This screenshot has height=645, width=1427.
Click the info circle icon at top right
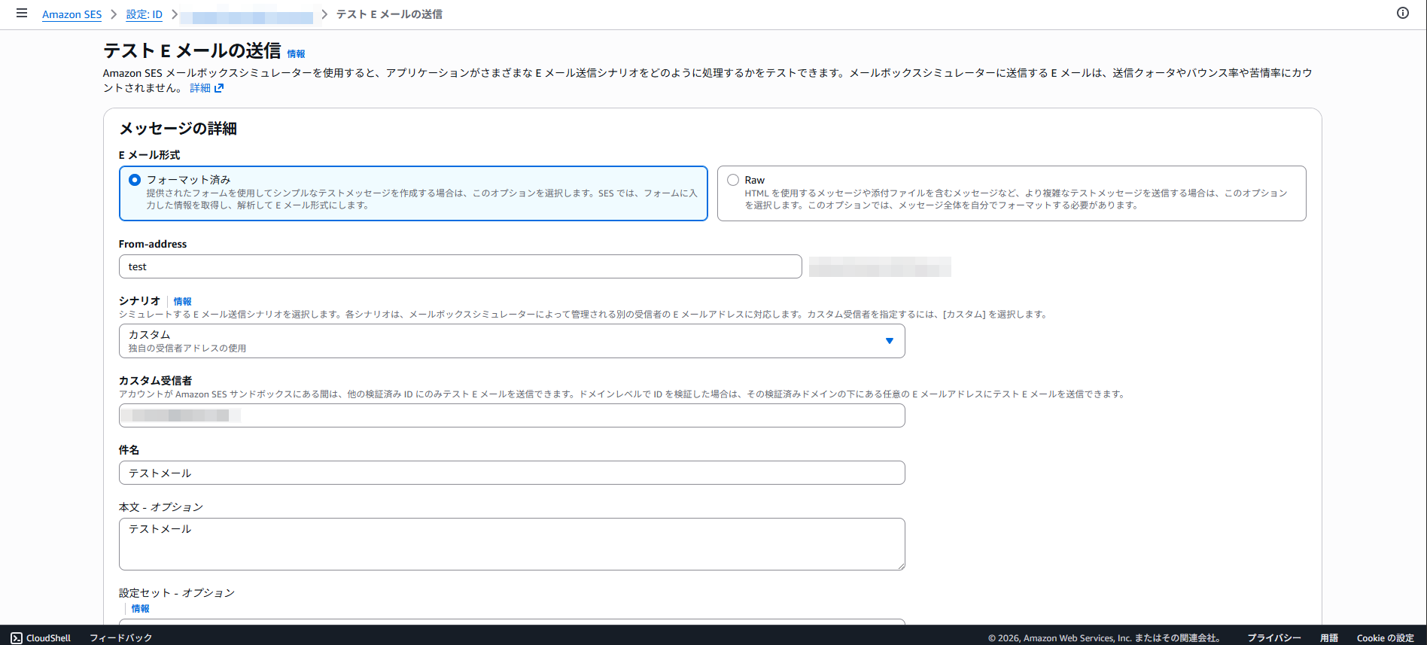tap(1402, 13)
